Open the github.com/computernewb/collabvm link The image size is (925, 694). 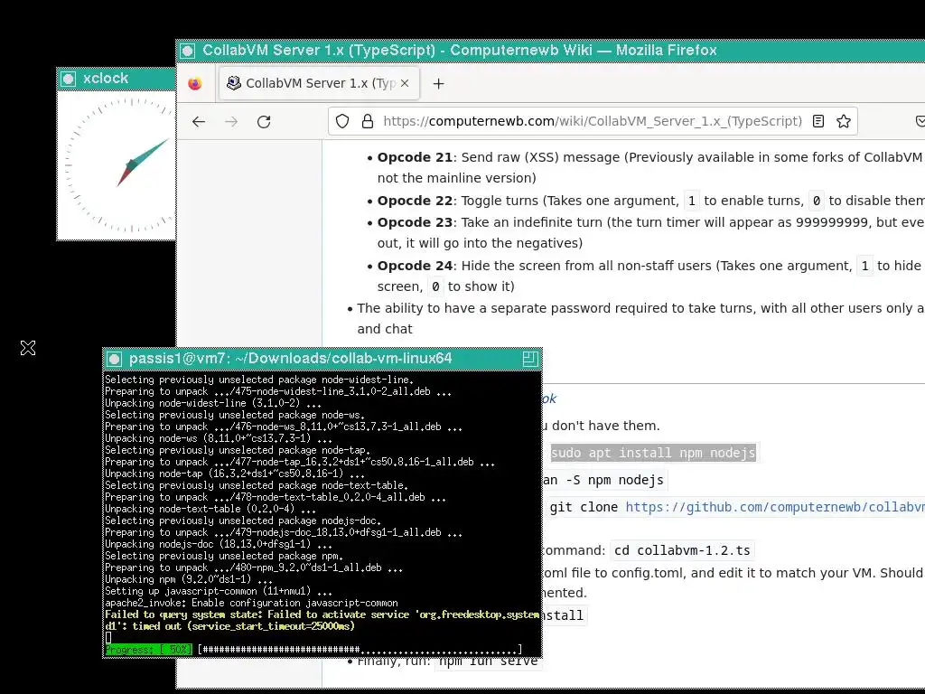(774, 507)
